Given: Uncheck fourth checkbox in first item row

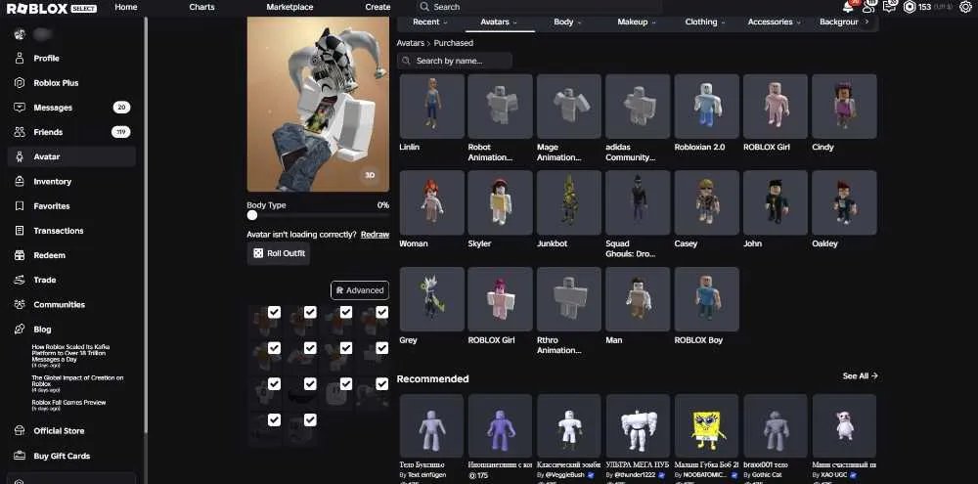Looking at the screenshot, I should tap(381, 312).
